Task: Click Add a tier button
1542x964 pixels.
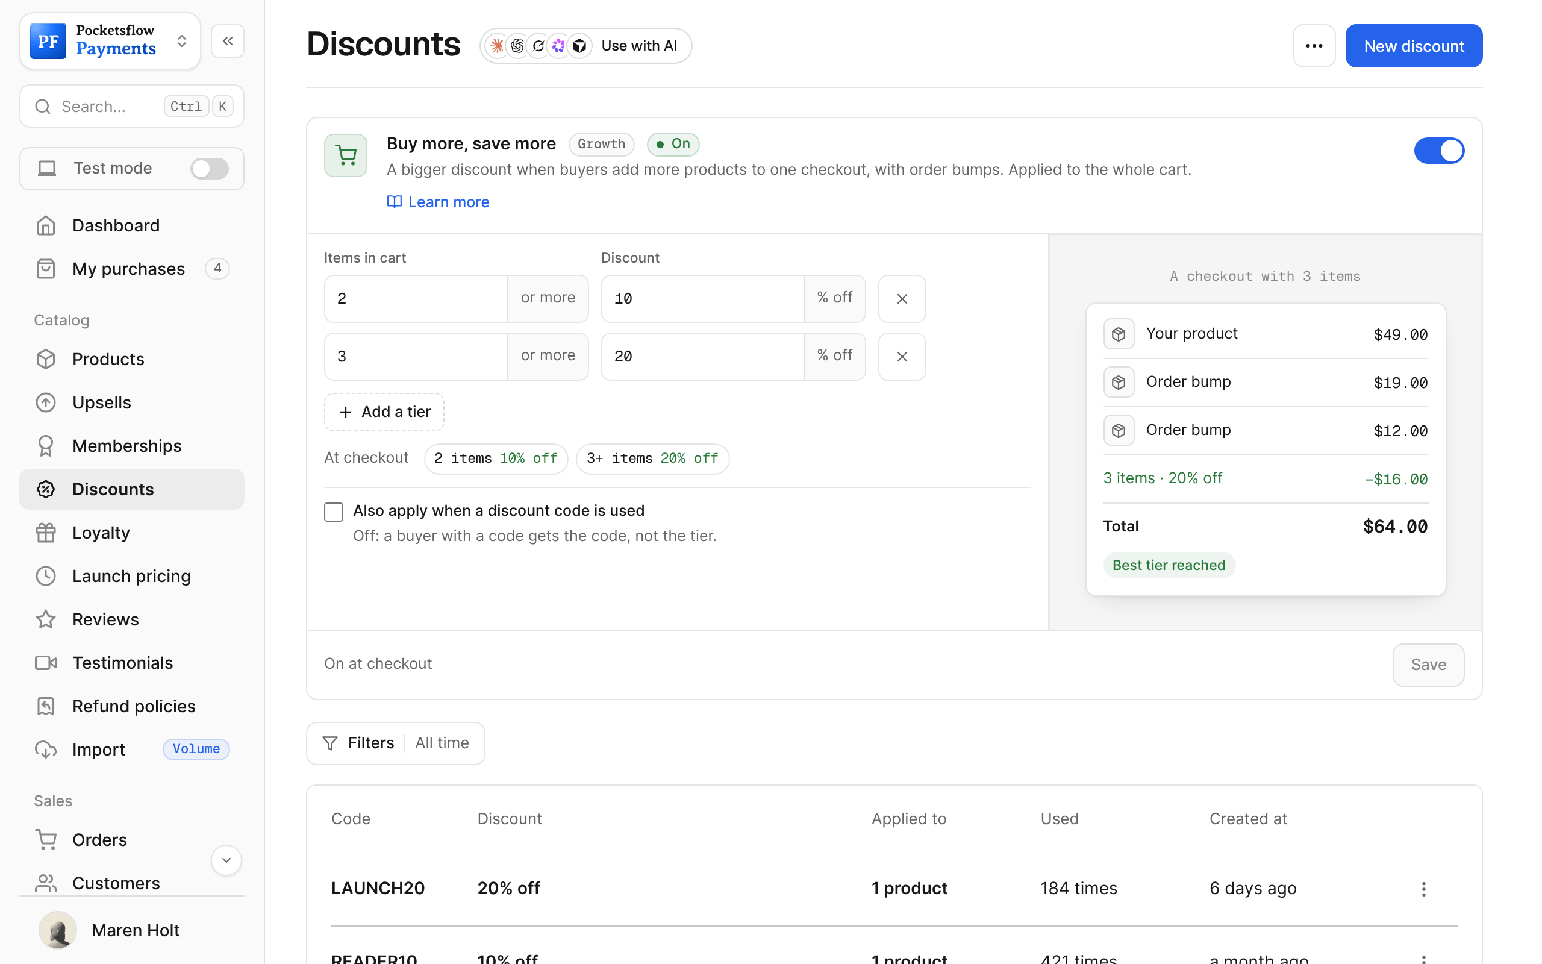Action: coord(384,412)
